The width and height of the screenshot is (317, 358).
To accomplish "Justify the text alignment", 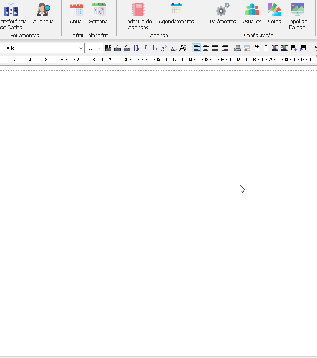I will click(215, 48).
